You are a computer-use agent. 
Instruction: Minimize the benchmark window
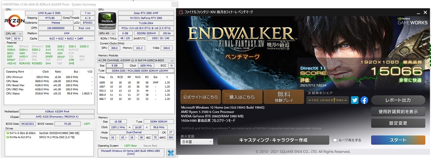click(x=418, y=13)
